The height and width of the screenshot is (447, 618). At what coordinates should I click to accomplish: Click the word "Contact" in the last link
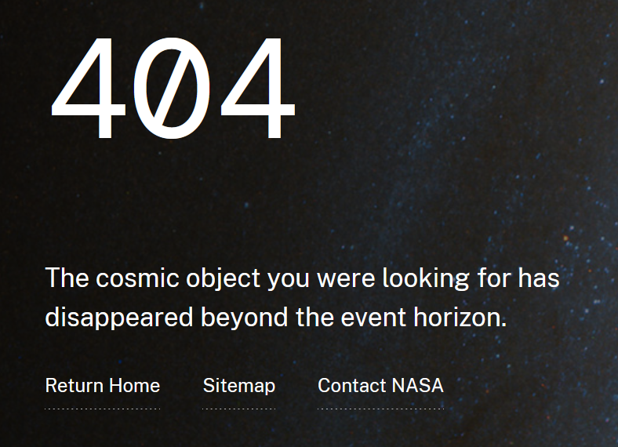[351, 386]
